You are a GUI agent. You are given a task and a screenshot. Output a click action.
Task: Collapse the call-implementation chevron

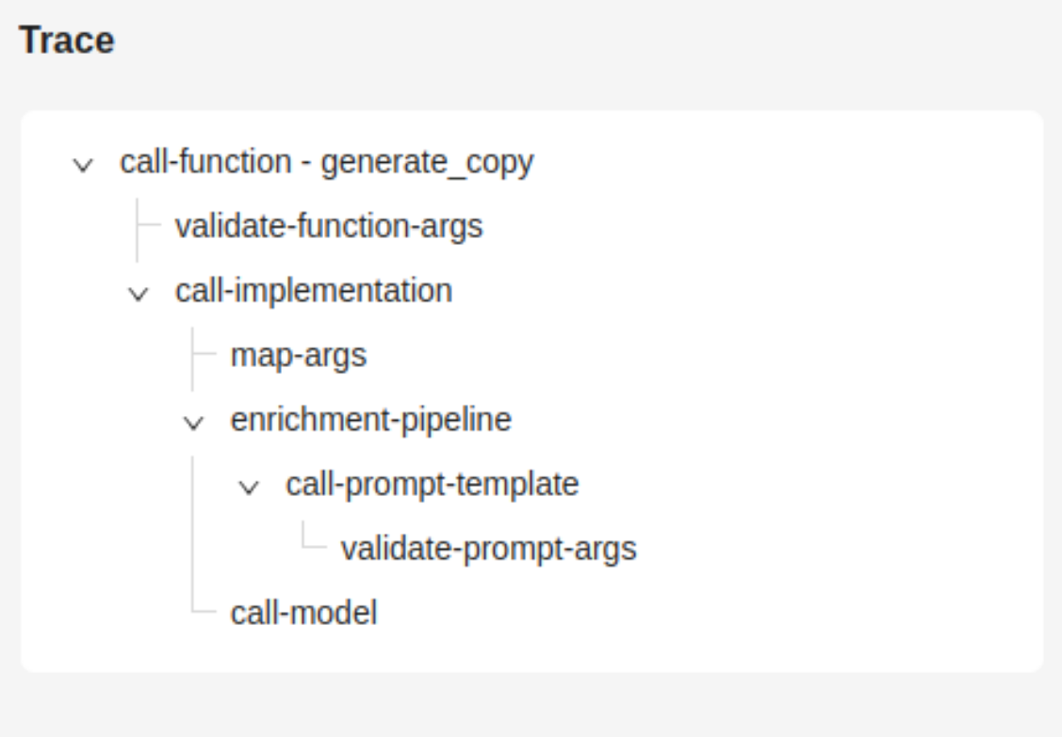coord(139,294)
